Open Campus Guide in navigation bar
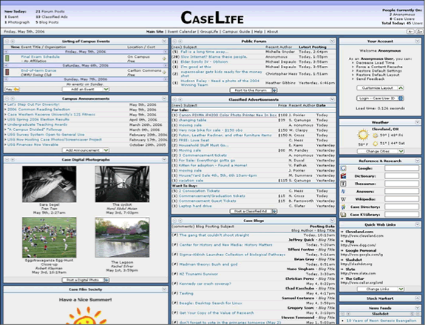The image size is (425, 325). 236,32
